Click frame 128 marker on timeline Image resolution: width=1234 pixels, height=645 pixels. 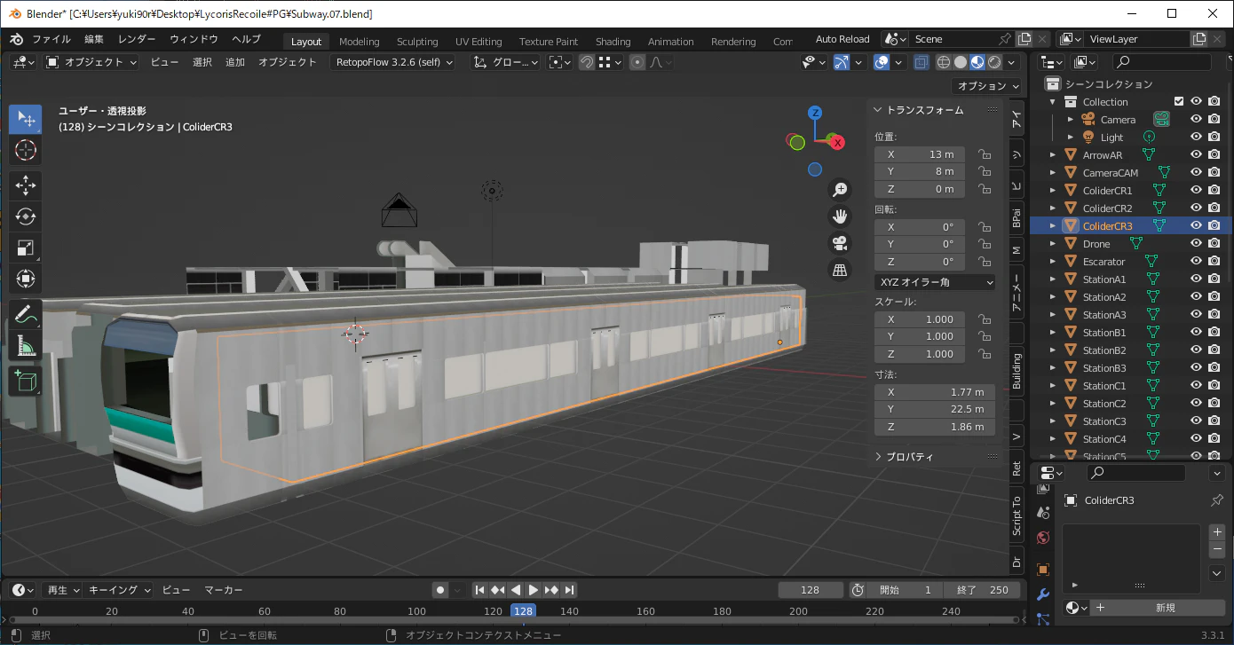[x=523, y=610]
